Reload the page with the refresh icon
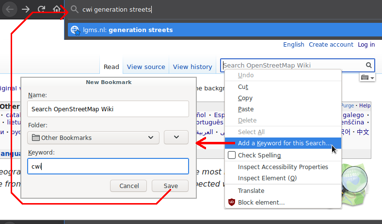This screenshot has width=382, height=224. click(42, 9)
